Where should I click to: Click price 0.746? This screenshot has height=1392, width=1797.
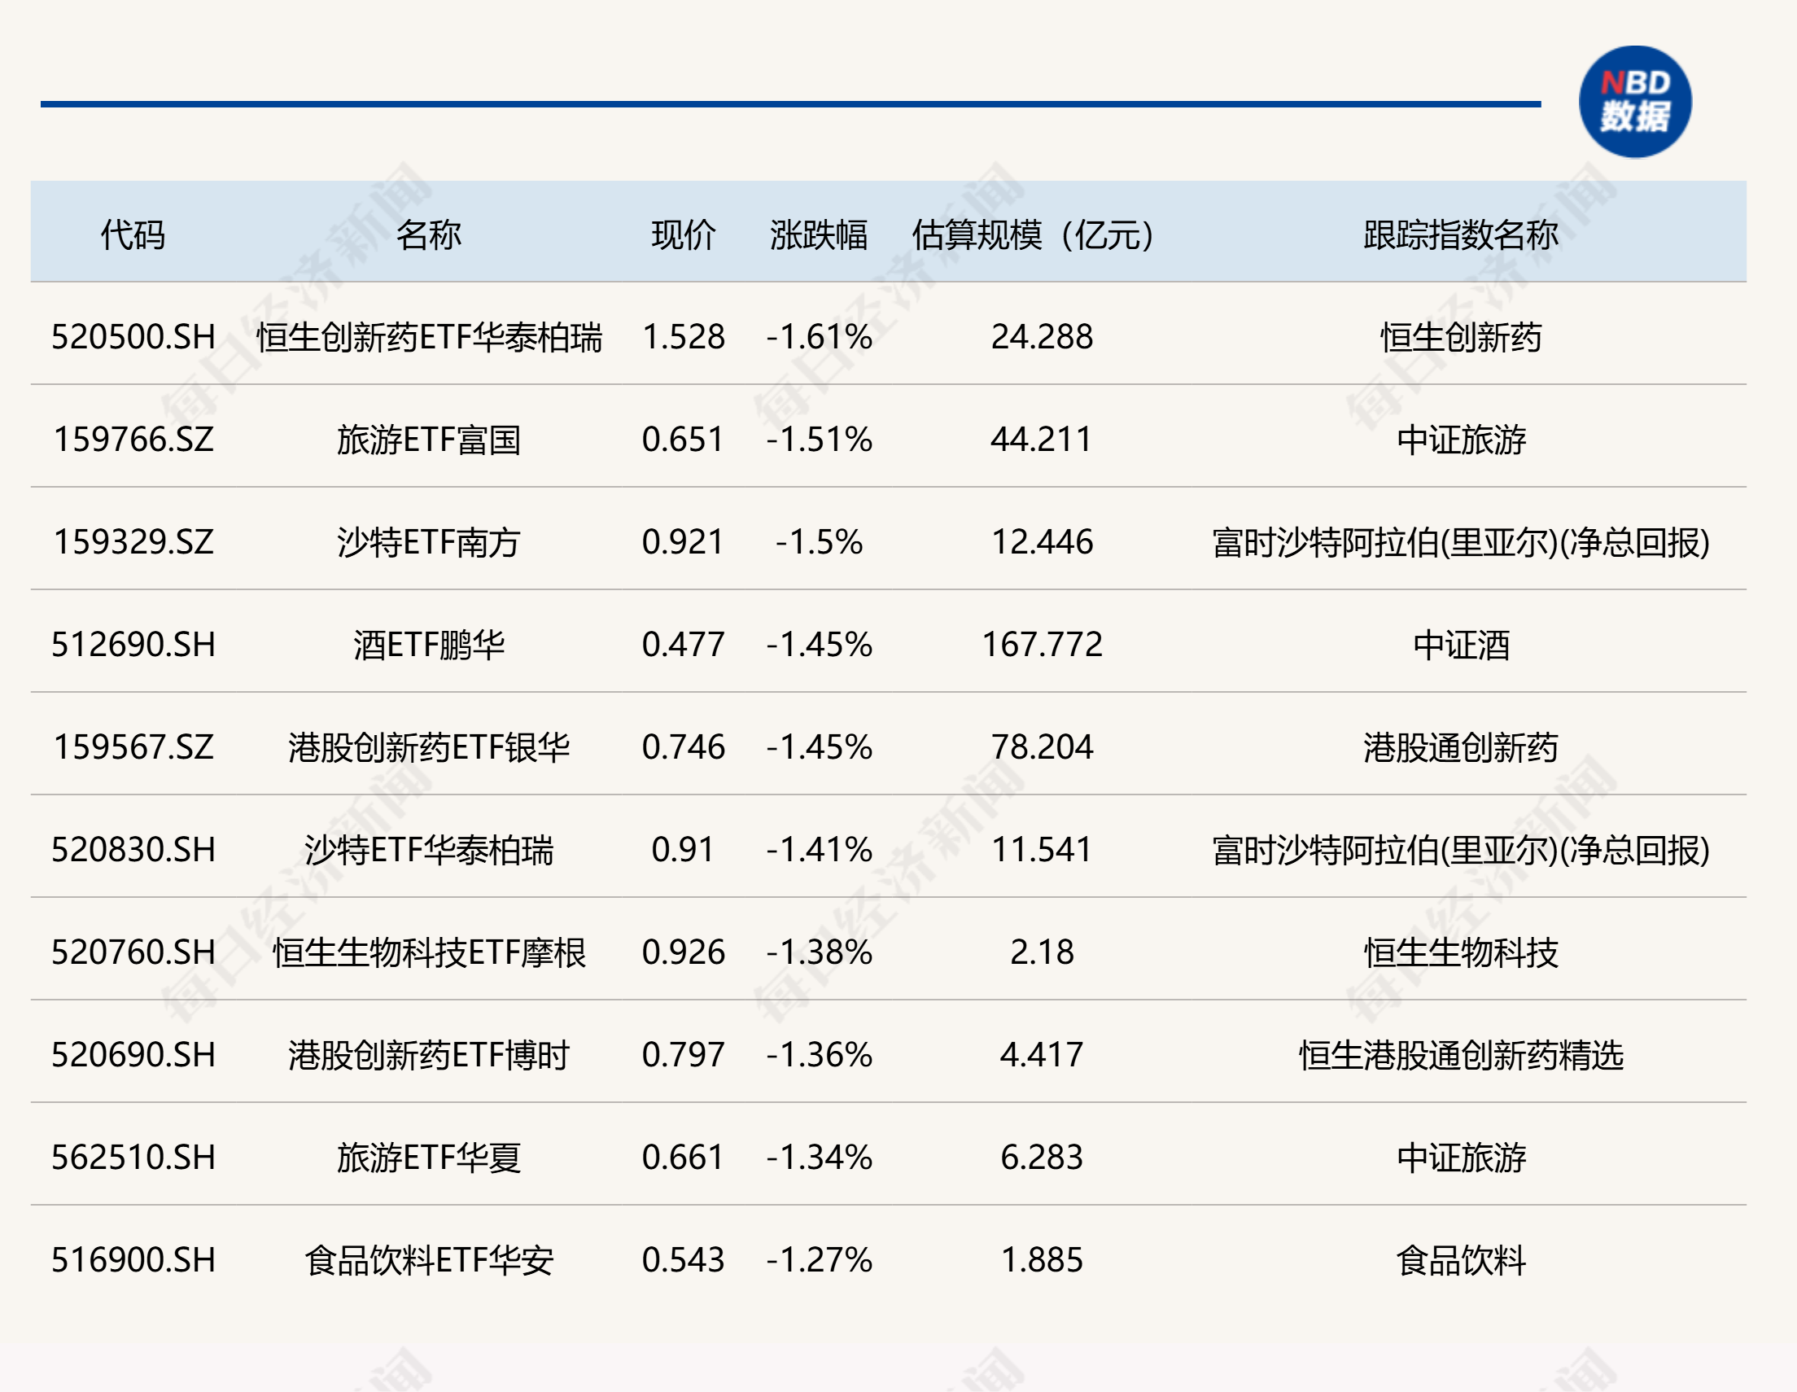(x=683, y=747)
